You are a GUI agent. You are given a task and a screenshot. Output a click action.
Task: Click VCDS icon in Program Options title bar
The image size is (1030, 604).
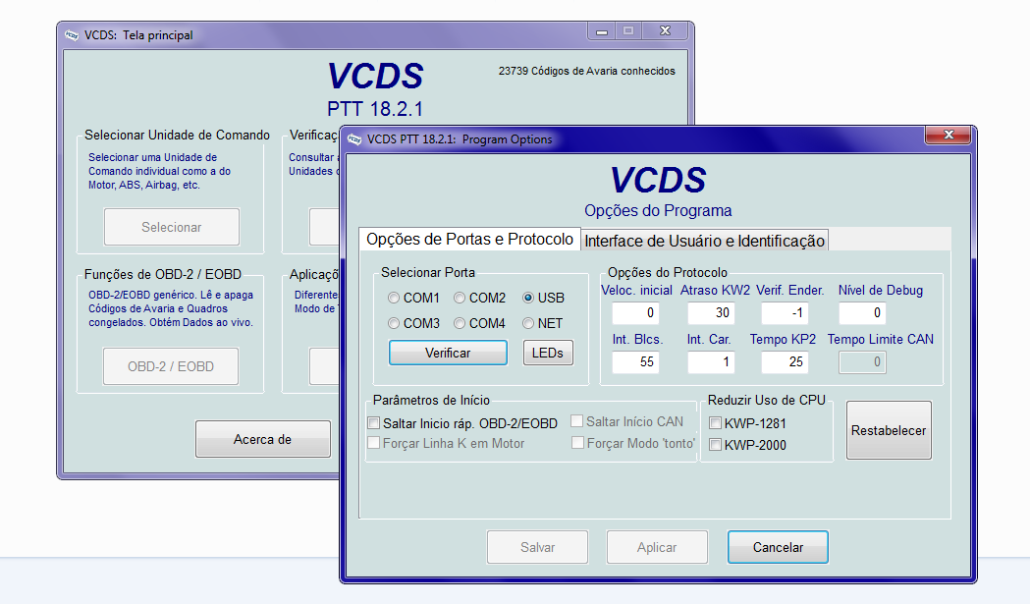(354, 139)
